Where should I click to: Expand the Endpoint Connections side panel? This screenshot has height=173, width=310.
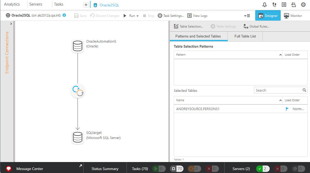[x=11, y=23]
